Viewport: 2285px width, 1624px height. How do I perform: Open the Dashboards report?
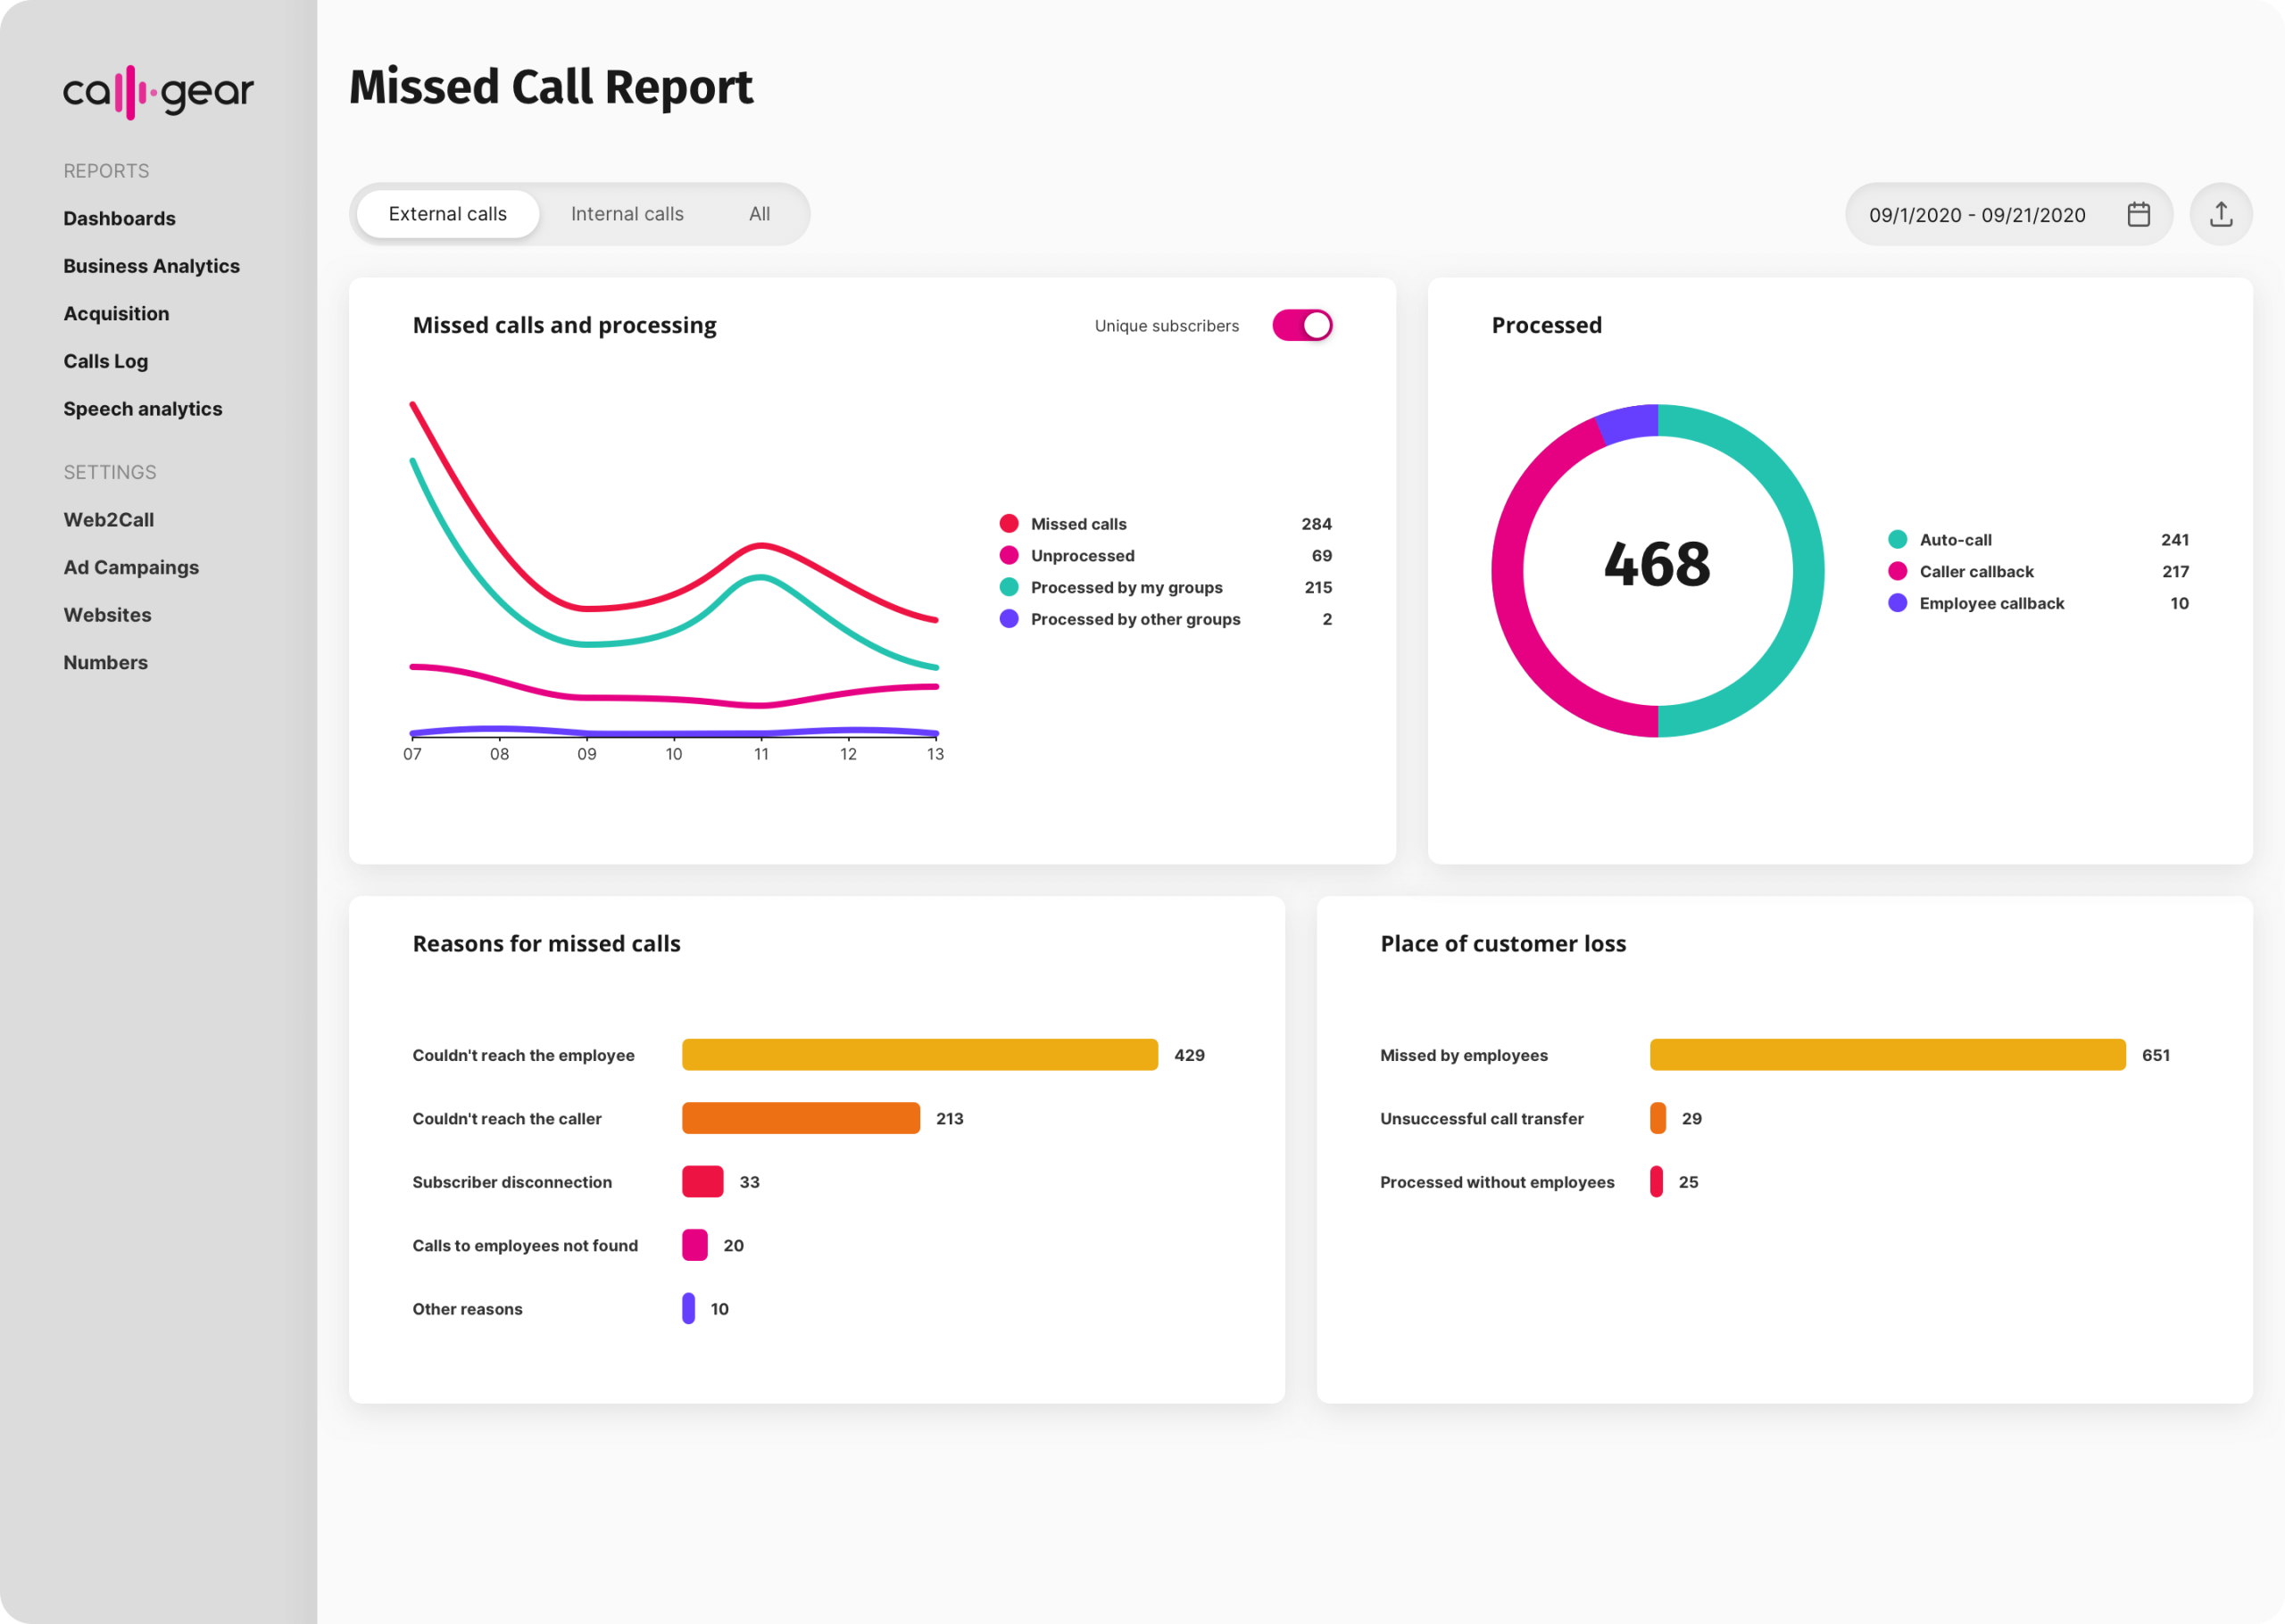[x=119, y=218]
